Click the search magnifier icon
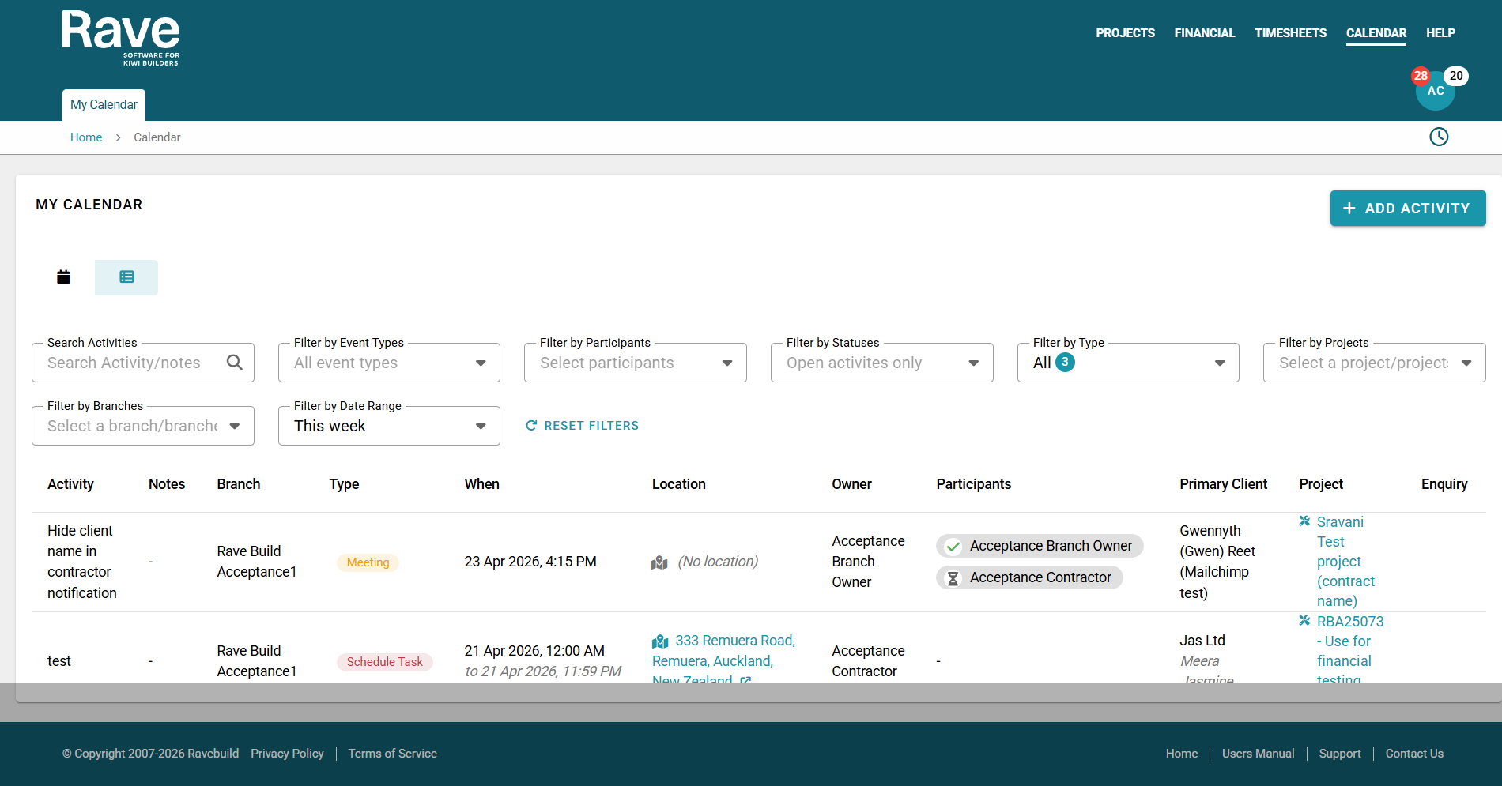The height and width of the screenshot is (786, 1502). (234, 363)
